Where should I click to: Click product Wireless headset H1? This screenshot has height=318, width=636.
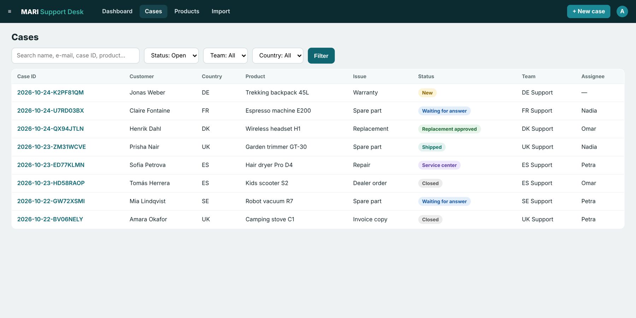pyautogui.click(x=273, y=129)
